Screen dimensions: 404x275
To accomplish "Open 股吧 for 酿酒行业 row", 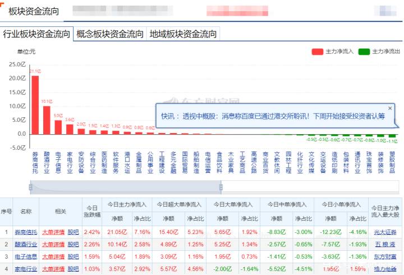I will coord(73,244).
